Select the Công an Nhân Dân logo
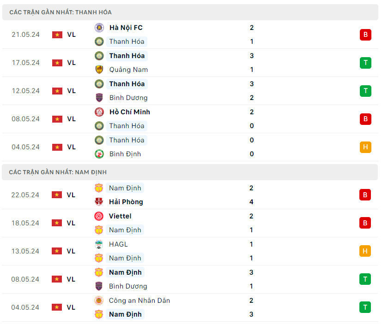The height and width of the screenshot is (324, 382). tap(99, 300)
